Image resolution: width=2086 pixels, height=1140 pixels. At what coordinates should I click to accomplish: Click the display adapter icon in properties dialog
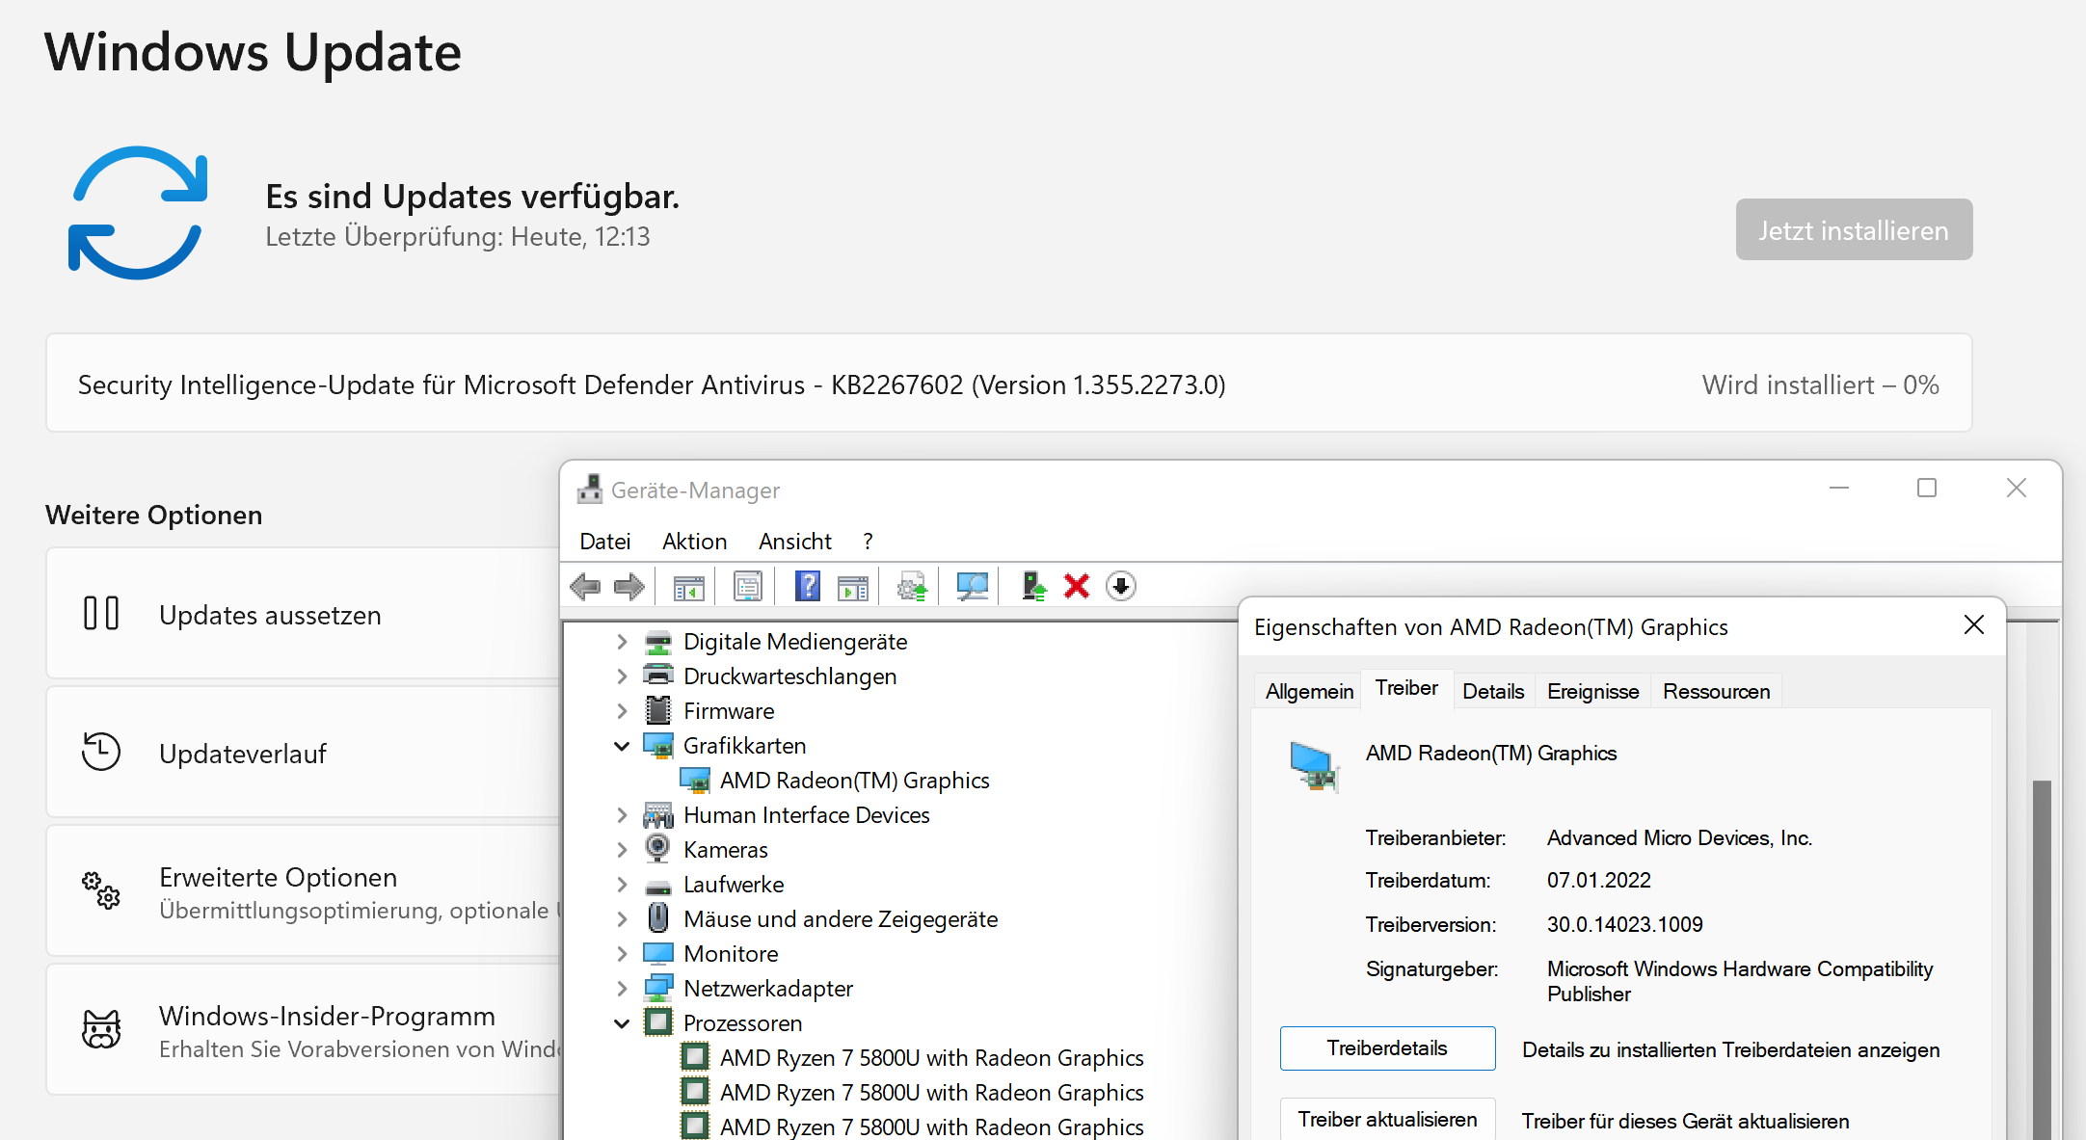(1315, 767)
